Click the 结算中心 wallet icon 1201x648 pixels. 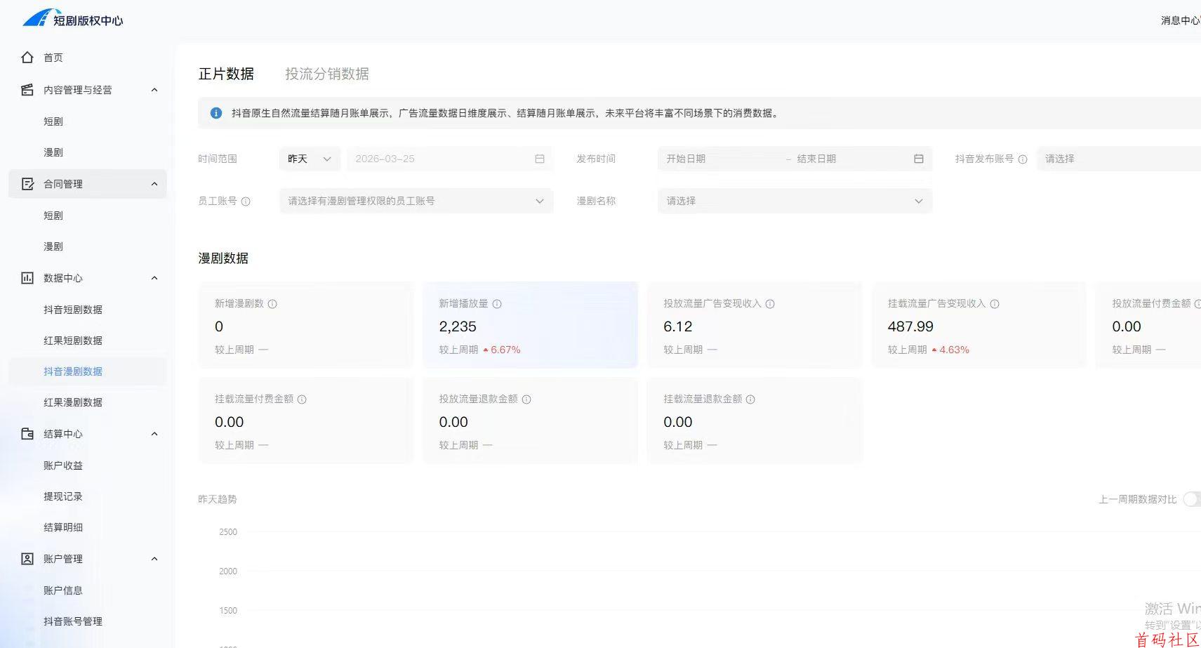point(27,434)
